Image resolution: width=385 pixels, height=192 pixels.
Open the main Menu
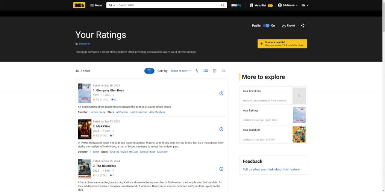(96, 5)
